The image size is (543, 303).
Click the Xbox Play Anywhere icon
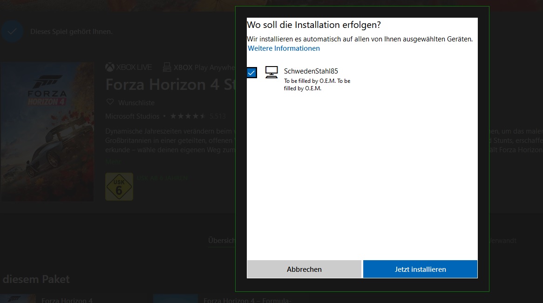(167, 67)
